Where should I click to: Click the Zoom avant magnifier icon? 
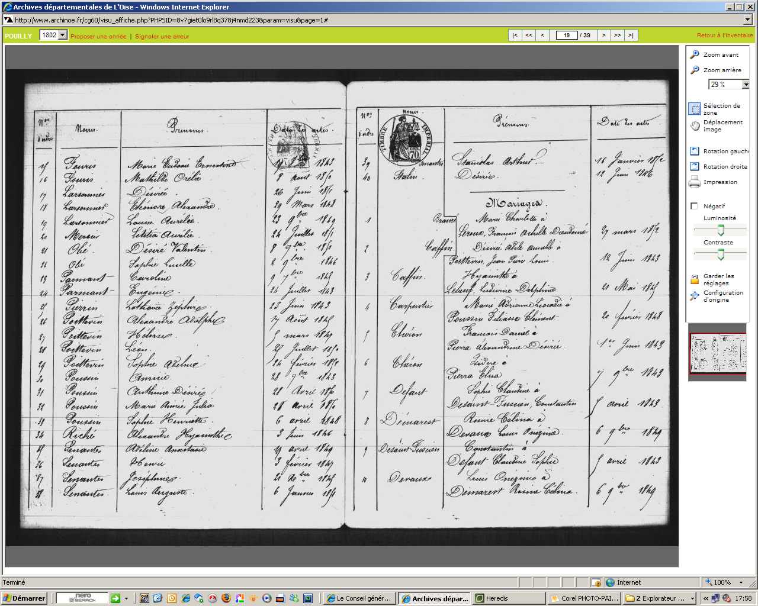point(695,54)
